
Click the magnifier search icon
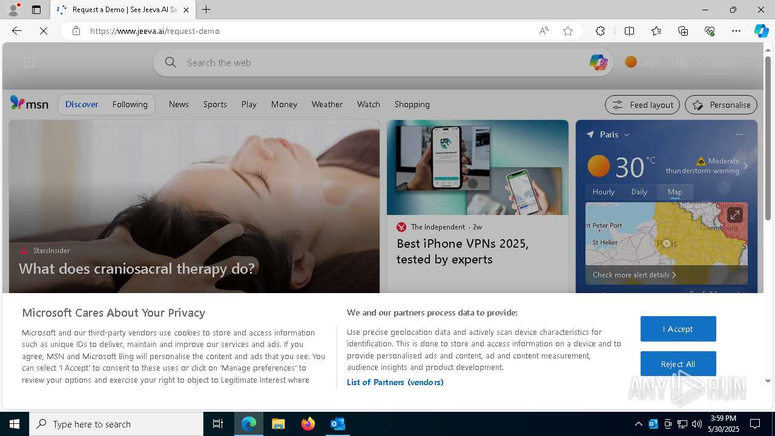click(x=171, y=62)
